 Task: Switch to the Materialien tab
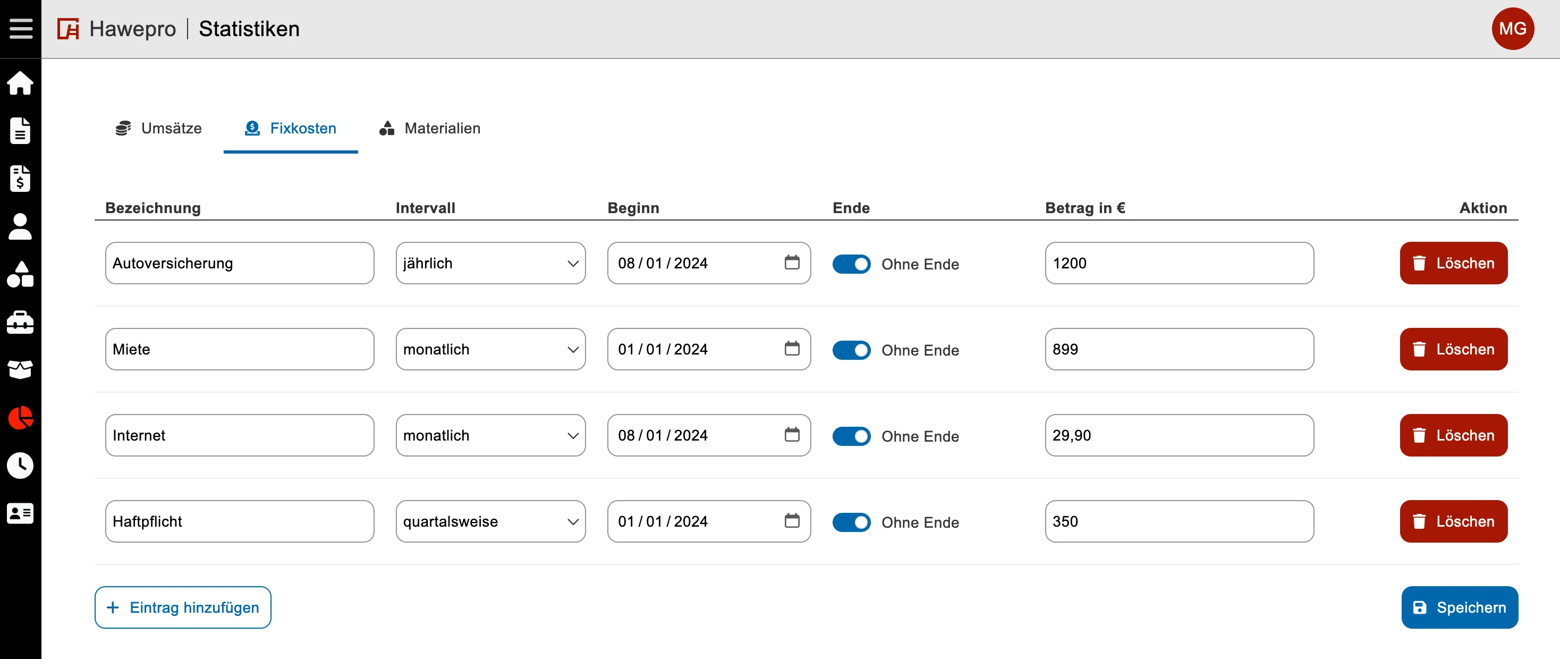point(430,129)
